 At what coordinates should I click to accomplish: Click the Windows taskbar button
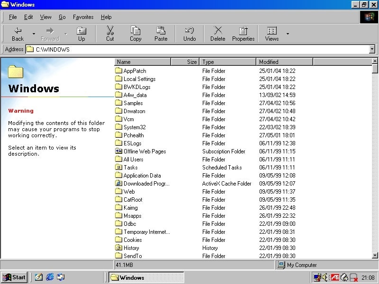146,277
